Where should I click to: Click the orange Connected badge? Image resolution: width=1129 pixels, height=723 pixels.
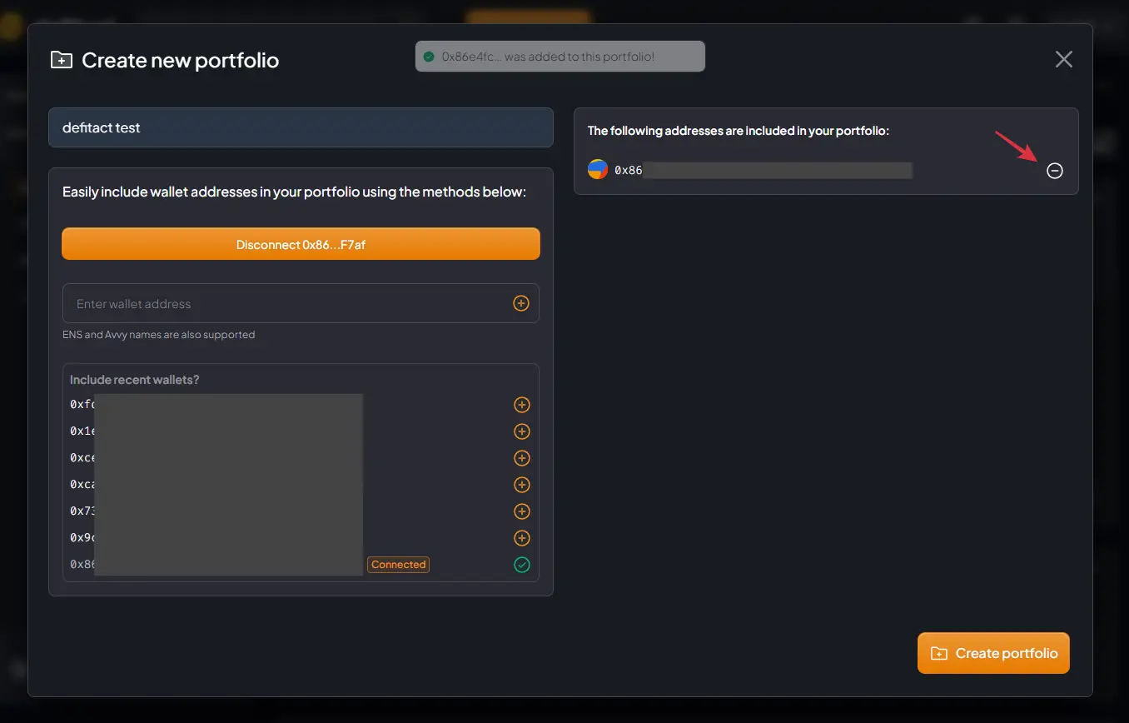pyautogui.click(x=398, y=565)
